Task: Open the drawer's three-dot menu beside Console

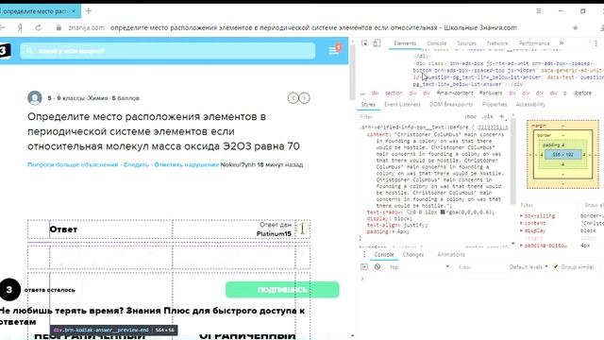Action: pyautogui.click(x=364, y=254)
